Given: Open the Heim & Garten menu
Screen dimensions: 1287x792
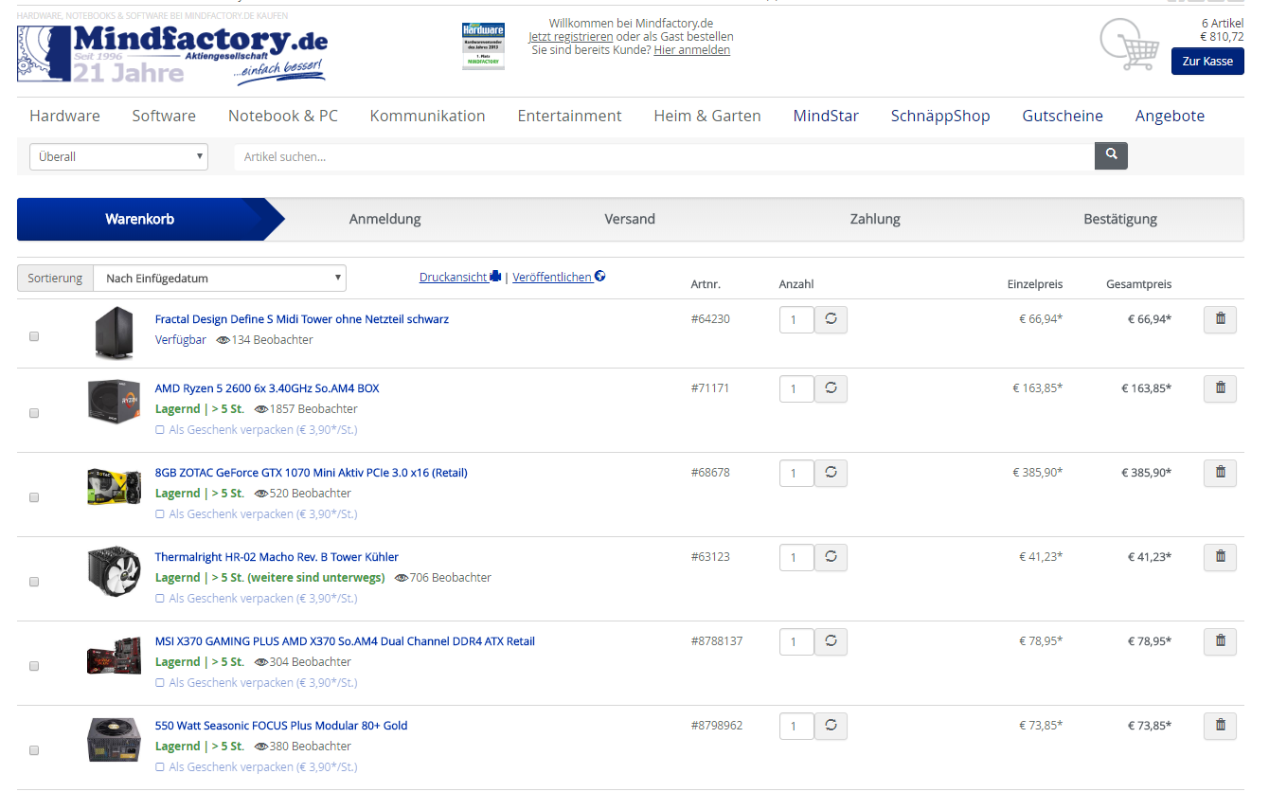Looking at the screenshot, I should (707, 116).
